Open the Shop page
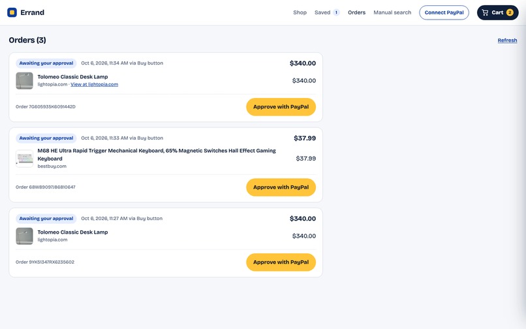Viewport: 526px width, 329px height. pyautogui.click(x=300, y=12)
